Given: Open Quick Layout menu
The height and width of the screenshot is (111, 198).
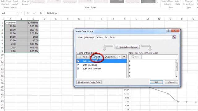Looking at the screenshot, I should [16, 3].
